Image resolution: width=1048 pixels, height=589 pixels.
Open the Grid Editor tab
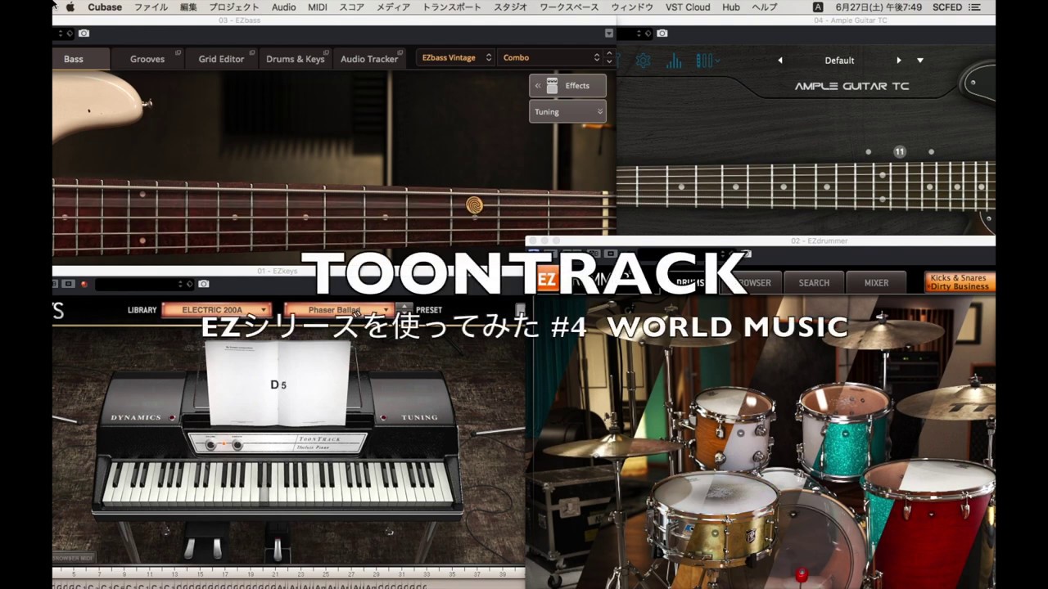coord(221,59)
